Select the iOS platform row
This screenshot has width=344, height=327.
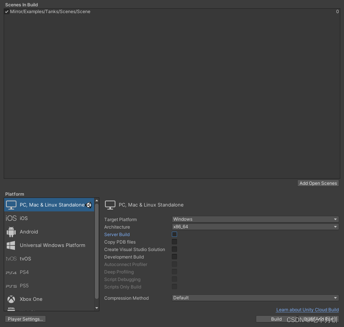[x=49, y=218]
